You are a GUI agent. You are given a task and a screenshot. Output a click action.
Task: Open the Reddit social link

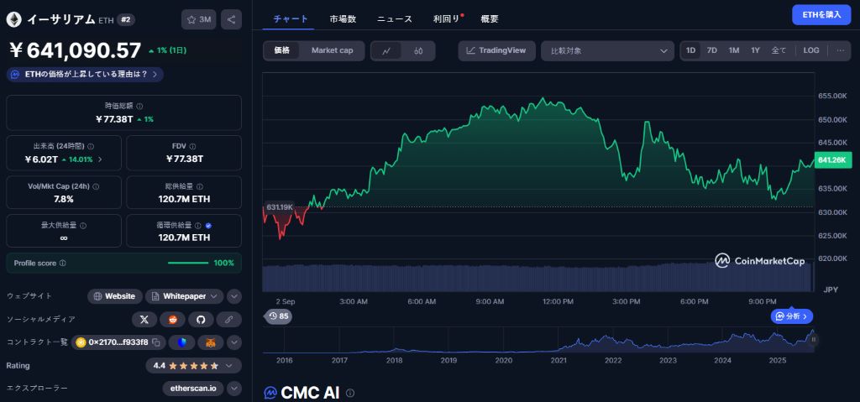click(x=173, y=319)
